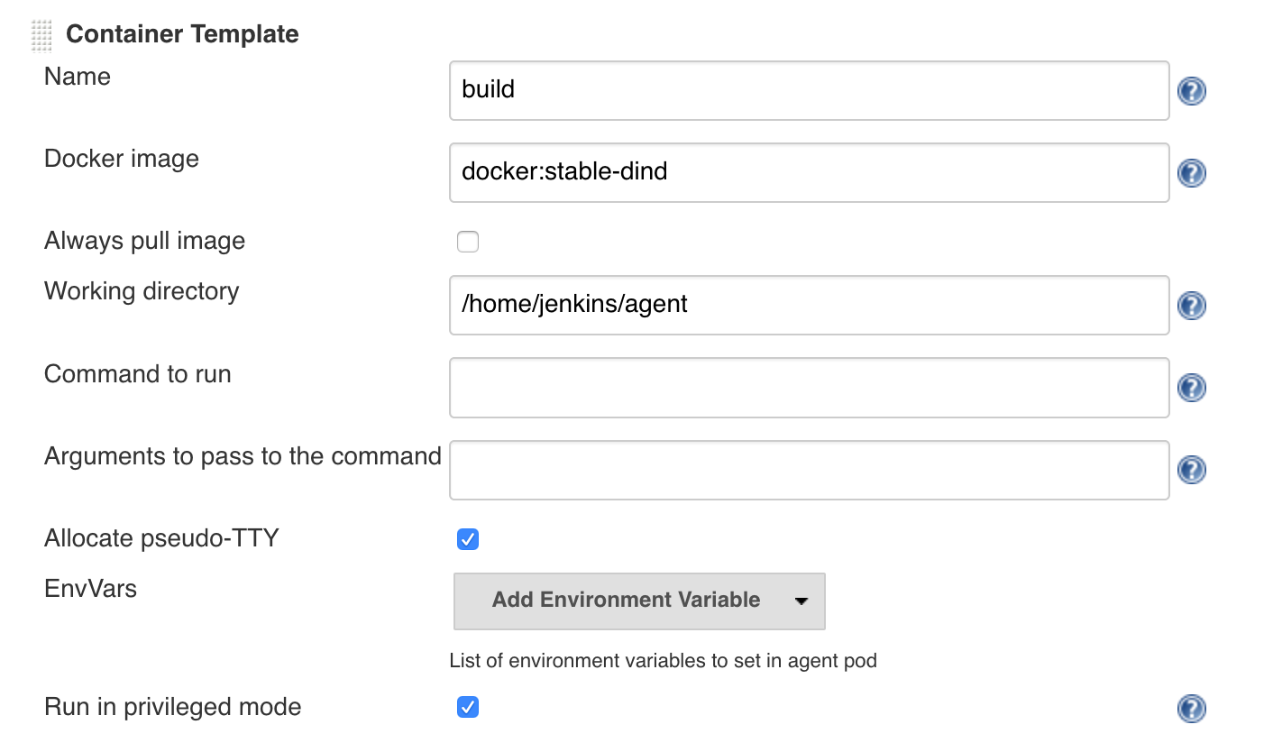Focus the Docker image text field

tap(809, 172)
